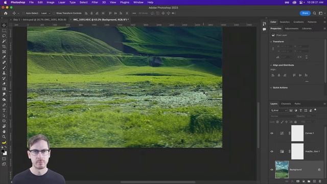Select the Crop tool

pos(4,47)
